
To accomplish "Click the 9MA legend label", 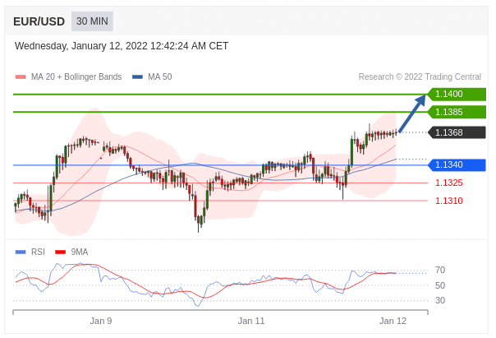I will [x=80, y=252].
